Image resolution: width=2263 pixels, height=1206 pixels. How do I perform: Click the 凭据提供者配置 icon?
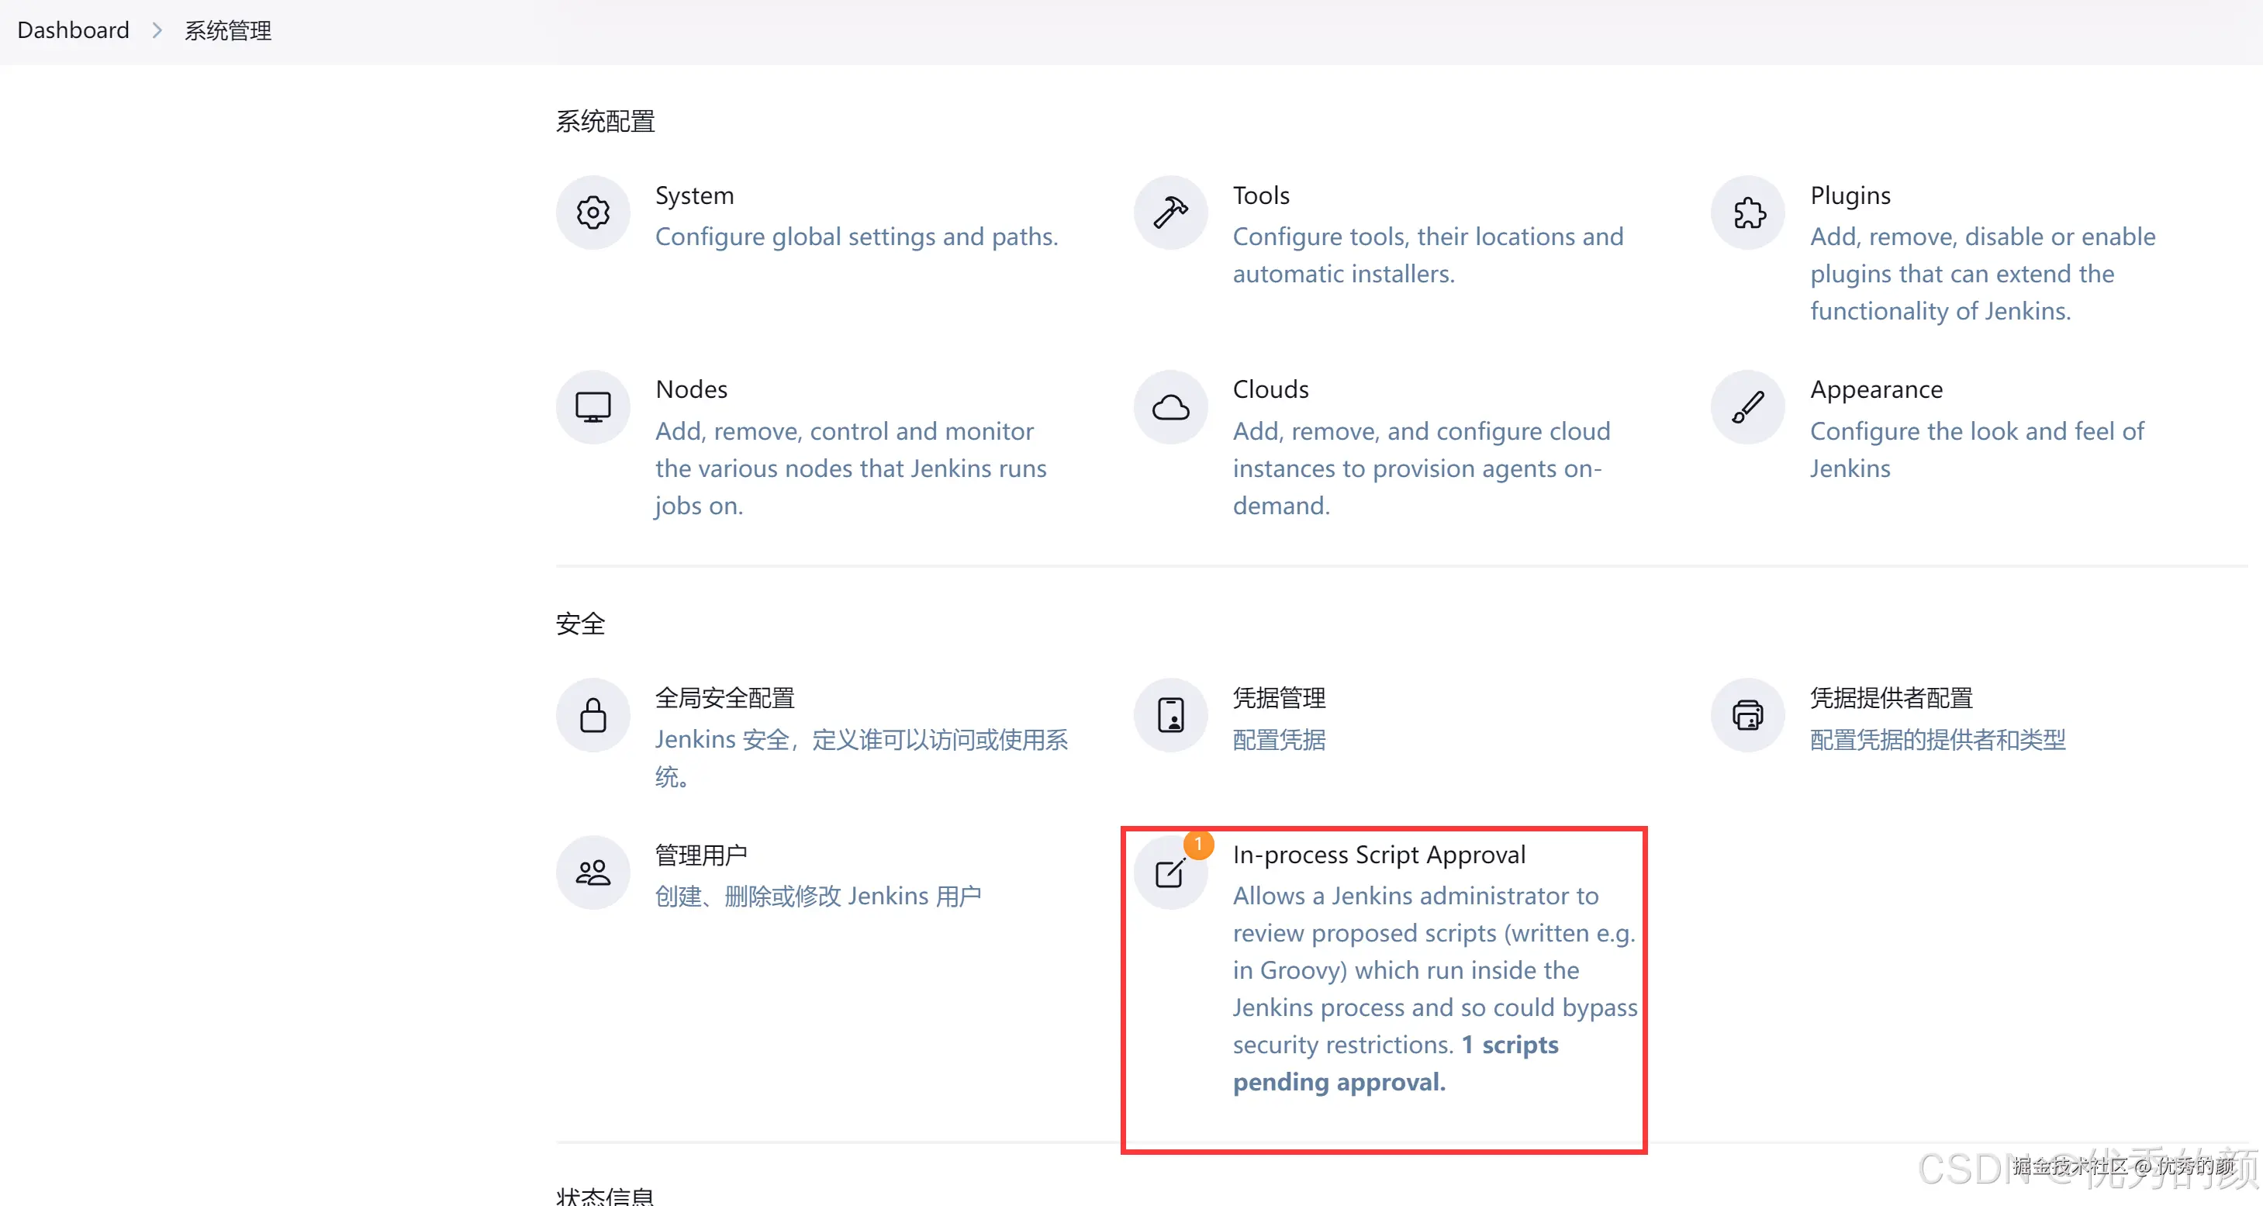(1747, 715)
